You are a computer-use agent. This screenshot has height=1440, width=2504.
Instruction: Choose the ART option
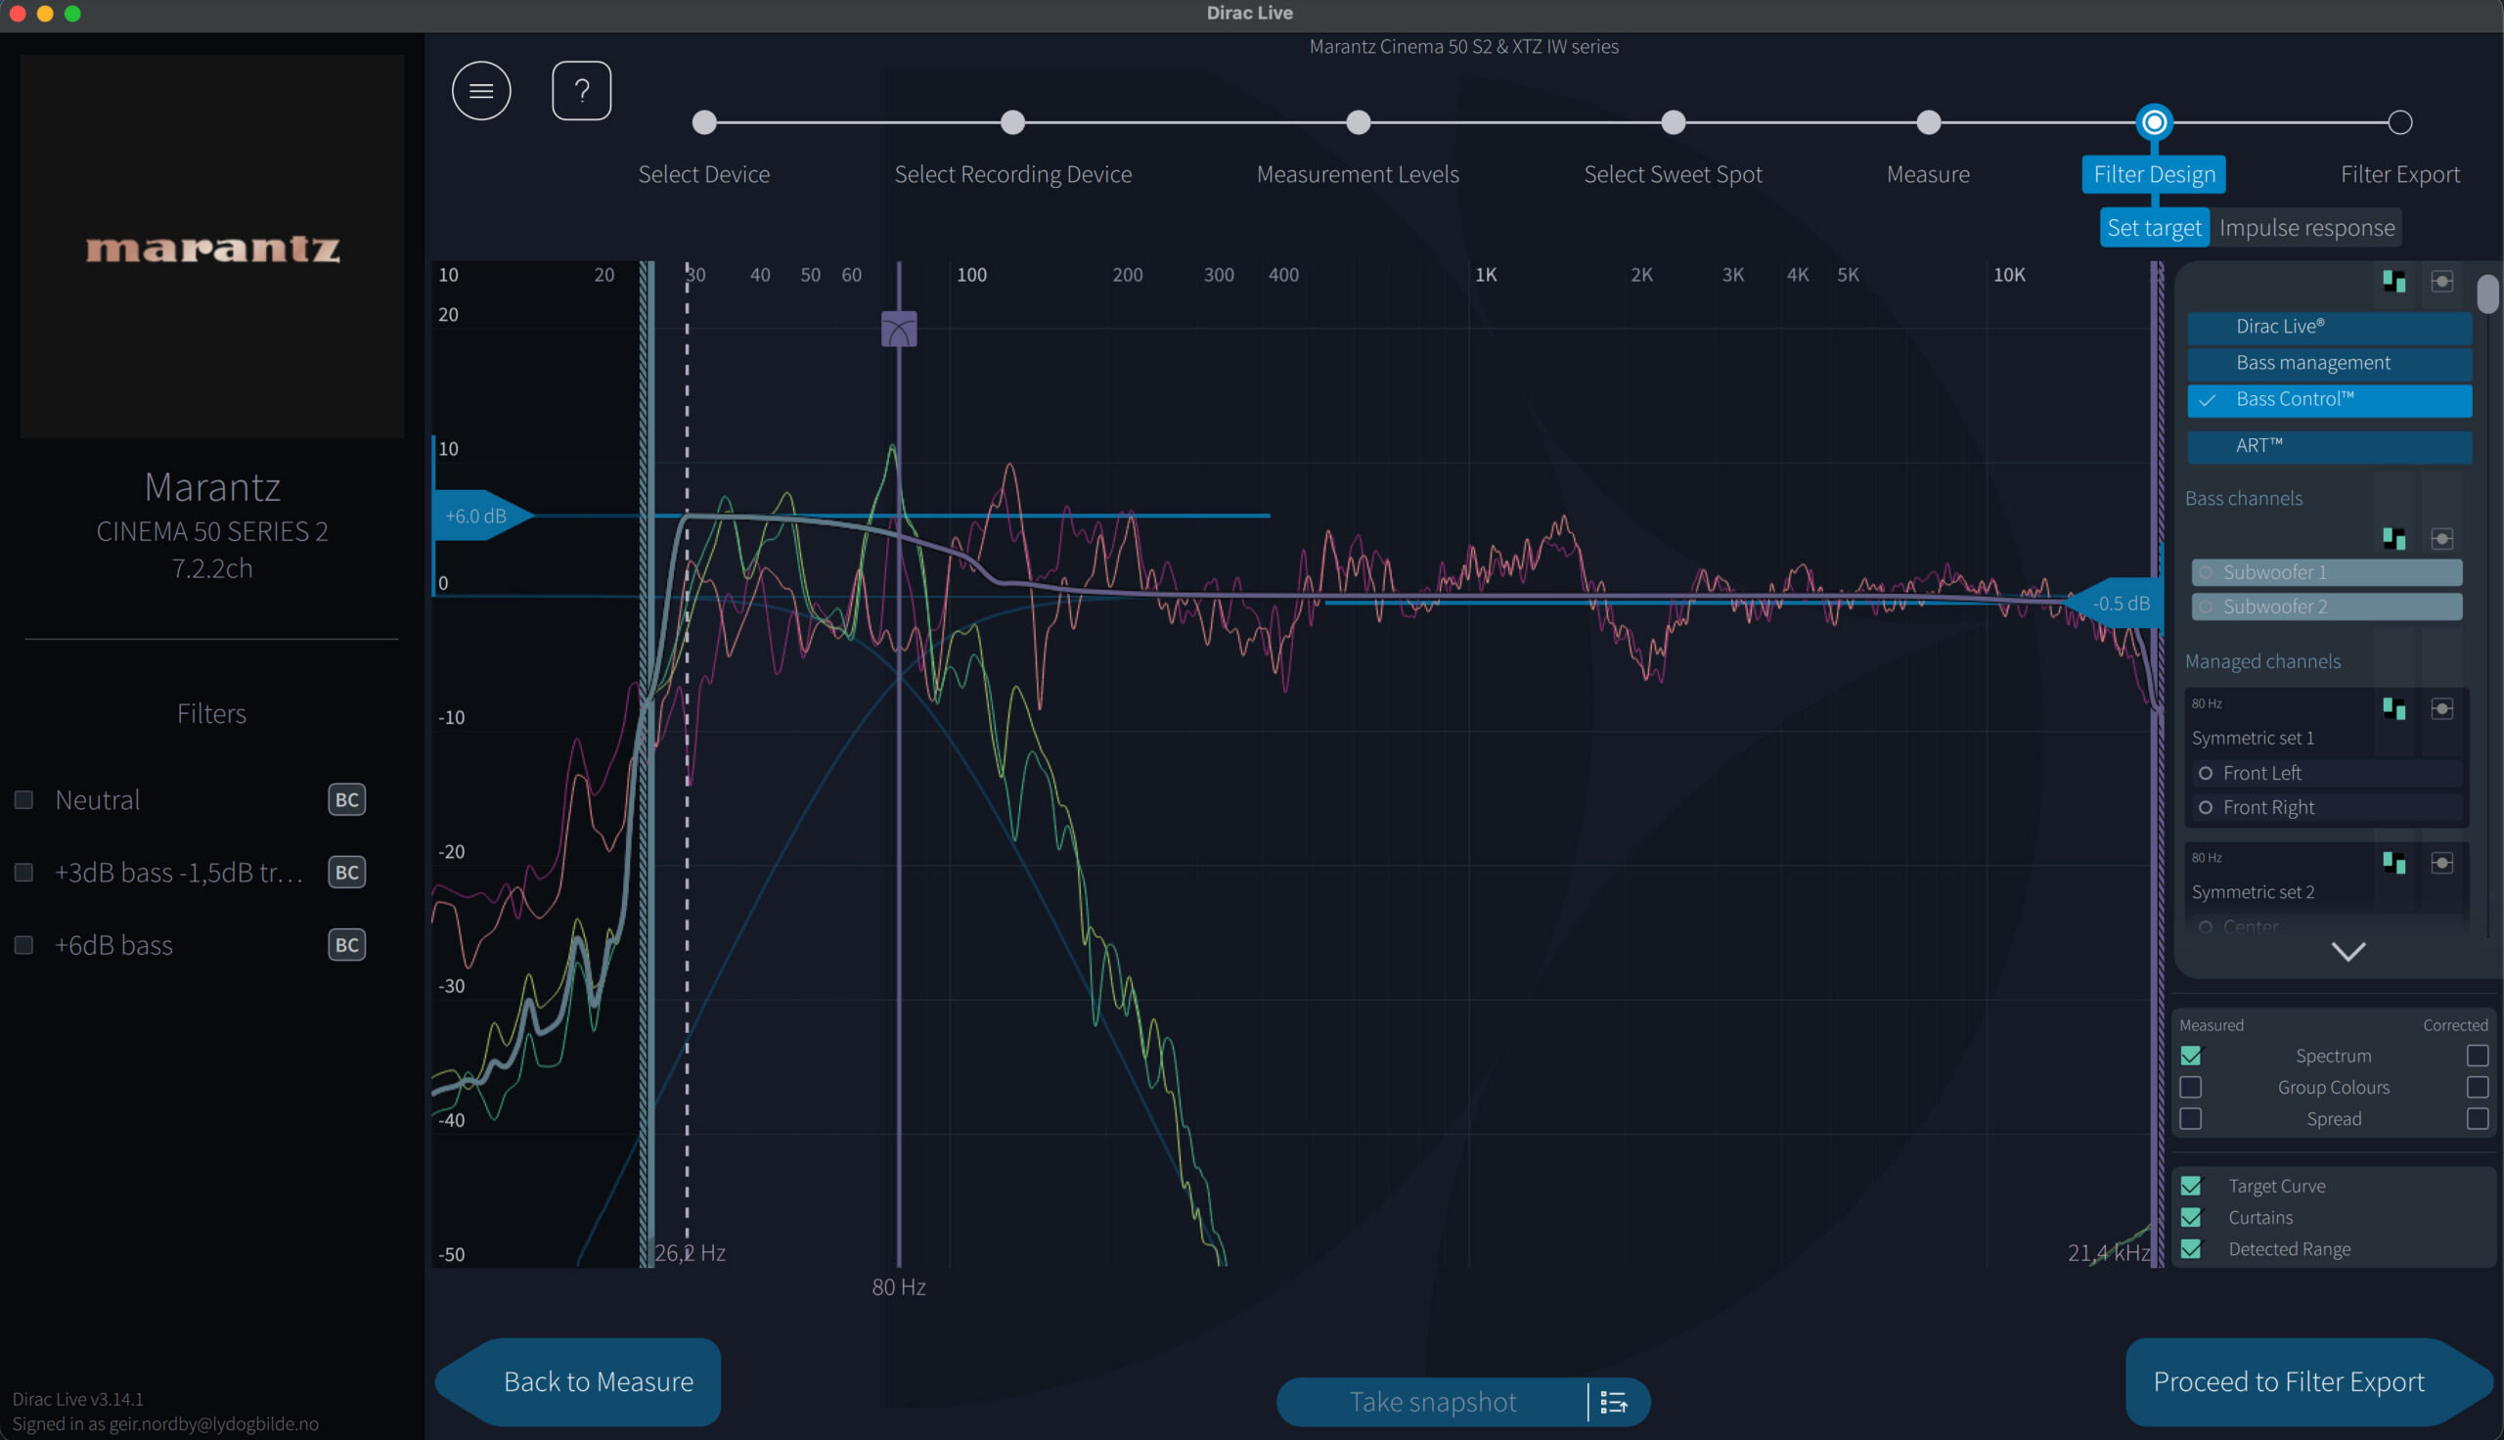coord(2330,447)
